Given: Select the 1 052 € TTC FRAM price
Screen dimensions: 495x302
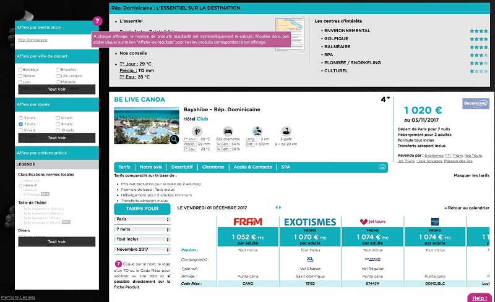Looking at the screenshot, I should coord(248,237).
